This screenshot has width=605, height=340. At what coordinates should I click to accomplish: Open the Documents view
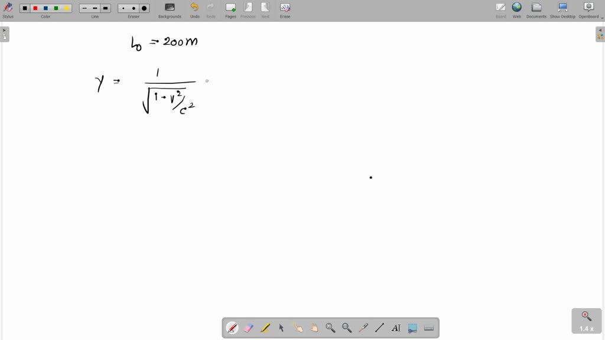pos(536,10)
